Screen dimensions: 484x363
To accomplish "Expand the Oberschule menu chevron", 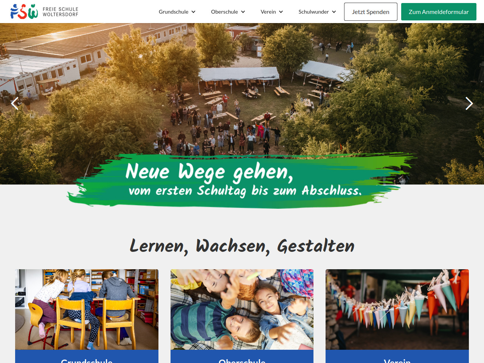I will pyautogui.click(x=243, y=12).
